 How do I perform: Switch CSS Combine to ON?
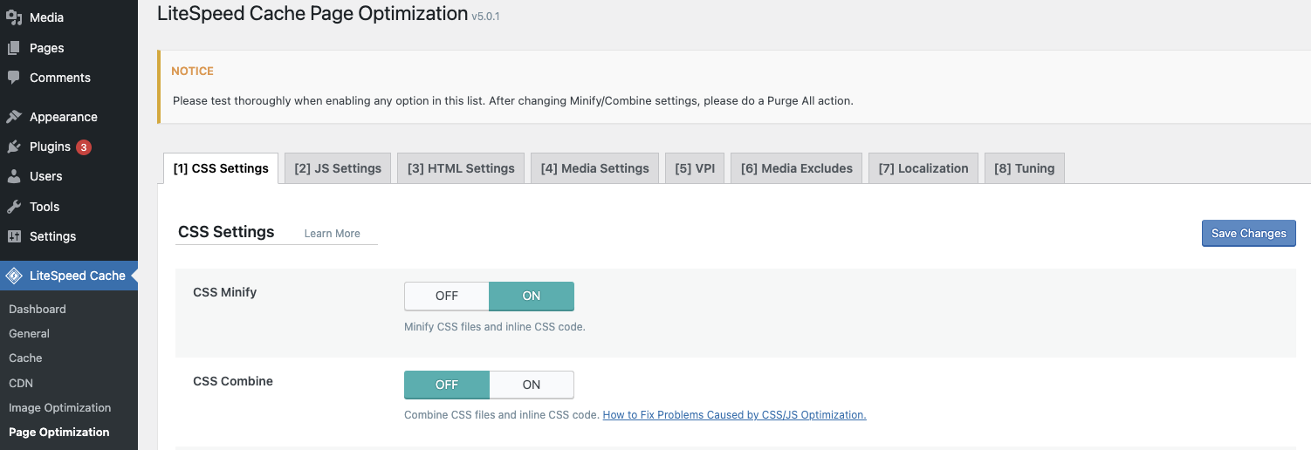pos(531,385)
